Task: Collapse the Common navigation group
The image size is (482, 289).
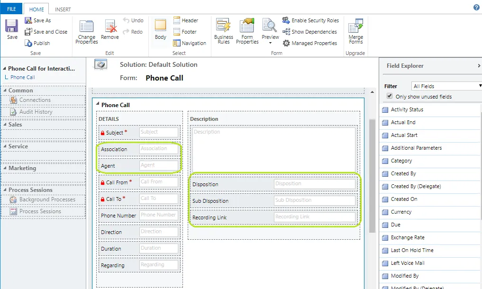Action: coord(5,90)
